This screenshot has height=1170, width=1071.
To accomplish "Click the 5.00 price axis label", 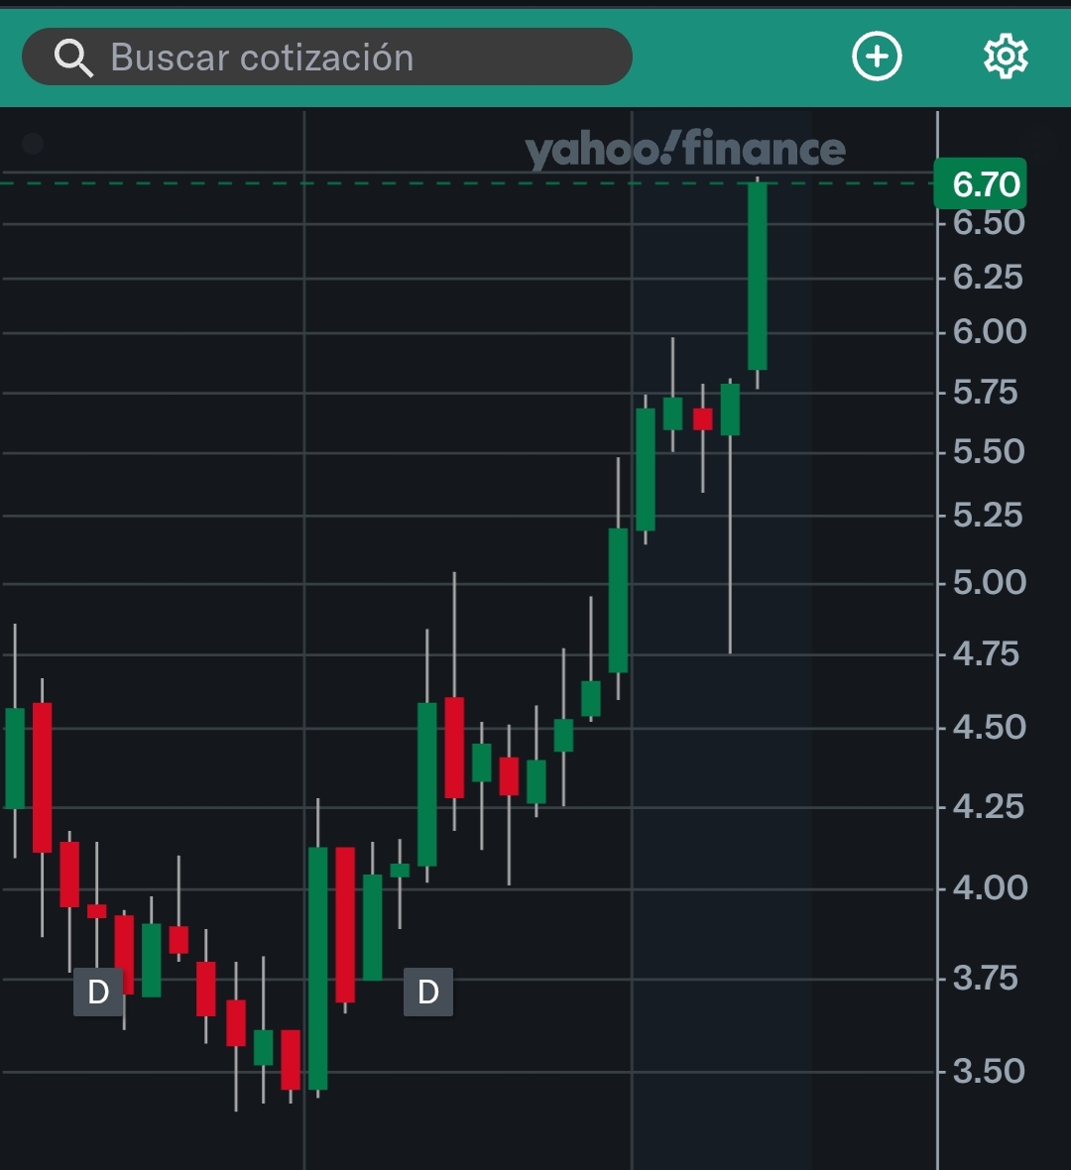I will tap(990, 583).
